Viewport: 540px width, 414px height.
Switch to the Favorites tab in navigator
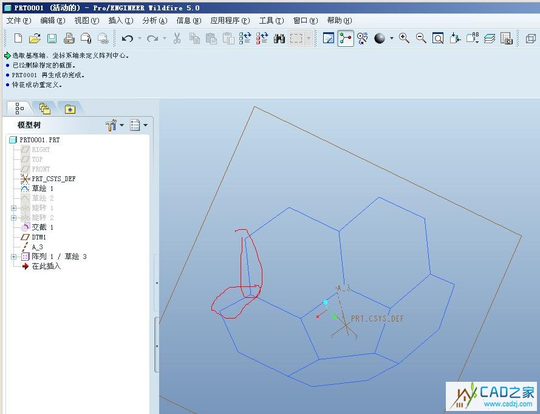(70, 109)
